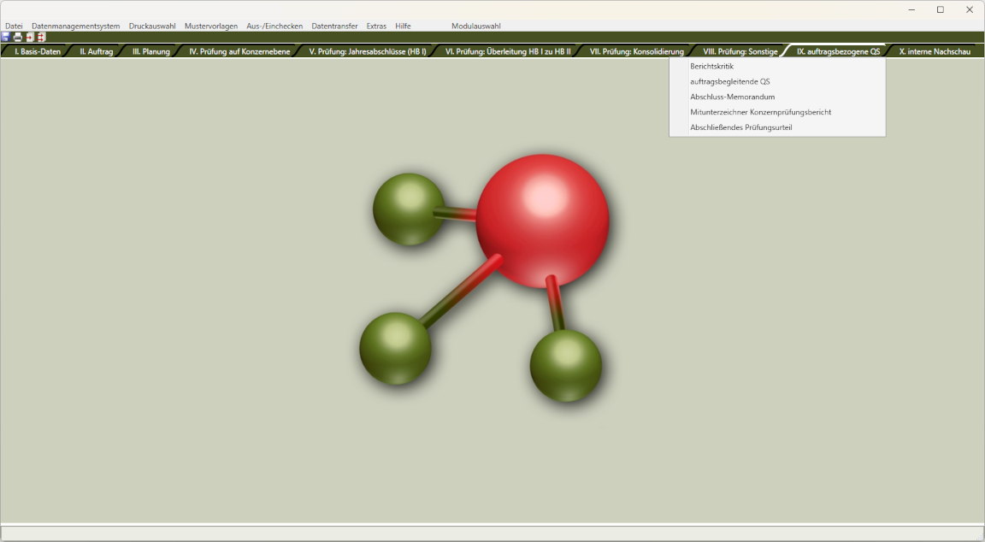Expand the X. interne Nachschau tab
The height and width of the screenshot is (542, 985).
point(935,51)
